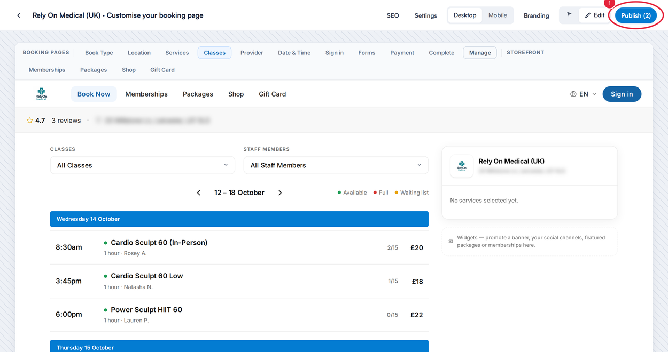Viewport: 668px width, 352px height.
Task: Select the Power Sculpt HIIT 60 class
Action: tap(239, 315)
